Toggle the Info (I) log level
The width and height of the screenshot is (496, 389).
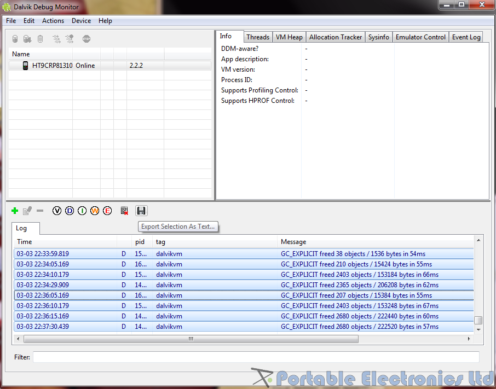[x=82, y=211]
